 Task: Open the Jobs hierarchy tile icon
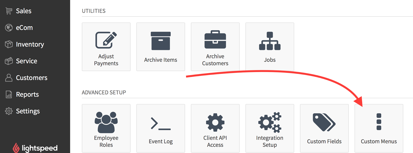click(270, 41)
